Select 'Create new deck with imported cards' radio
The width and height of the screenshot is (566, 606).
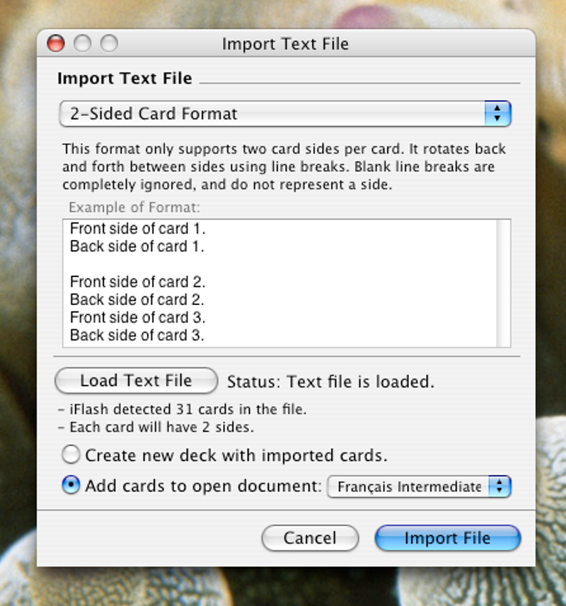tap(71, 454)
